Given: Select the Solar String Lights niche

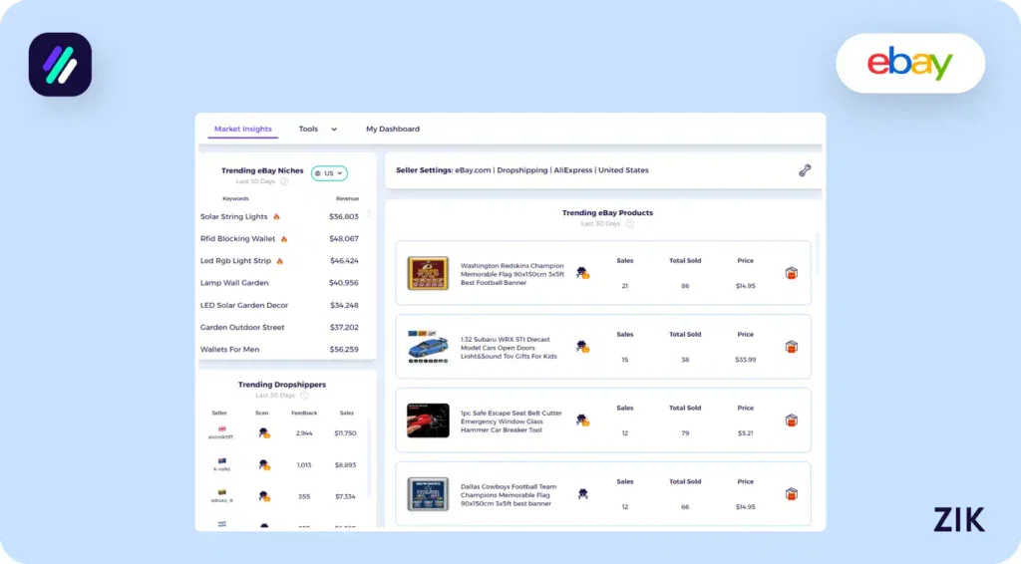Looking at the screenshot, I should tap(233, 216).
